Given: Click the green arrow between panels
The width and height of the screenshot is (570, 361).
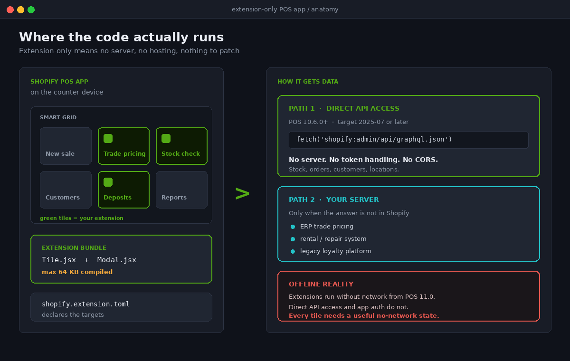Looking at the screenshot, I should click(x=242, y=193).
